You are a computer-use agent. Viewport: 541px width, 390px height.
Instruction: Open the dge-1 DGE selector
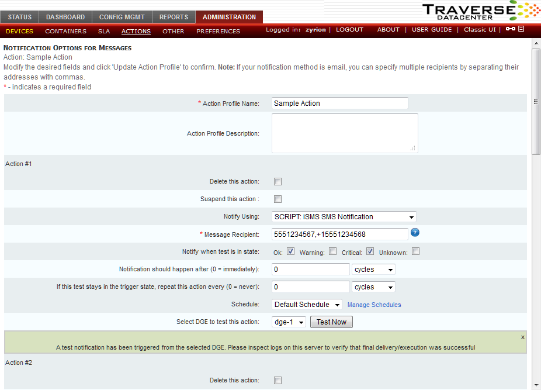pos(289,322)
